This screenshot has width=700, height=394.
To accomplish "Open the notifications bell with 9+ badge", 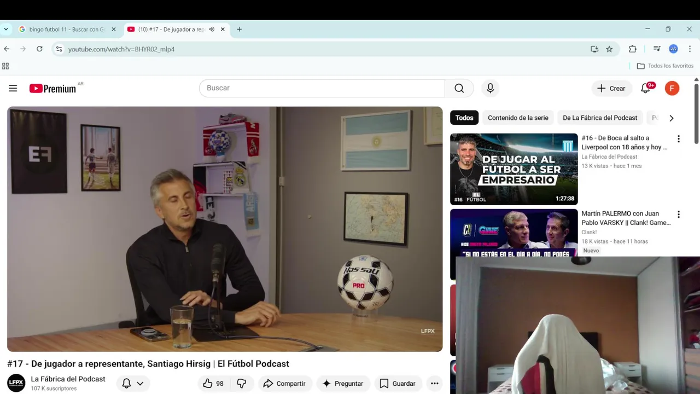I will (646, 88).
